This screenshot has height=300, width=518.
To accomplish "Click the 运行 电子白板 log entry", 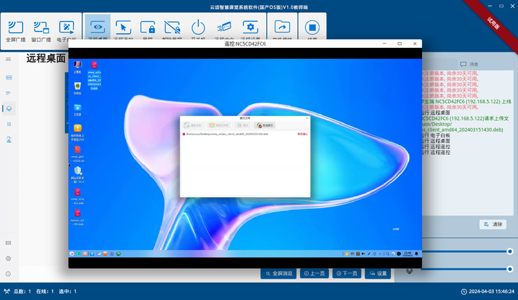I will tap(436, 135).
